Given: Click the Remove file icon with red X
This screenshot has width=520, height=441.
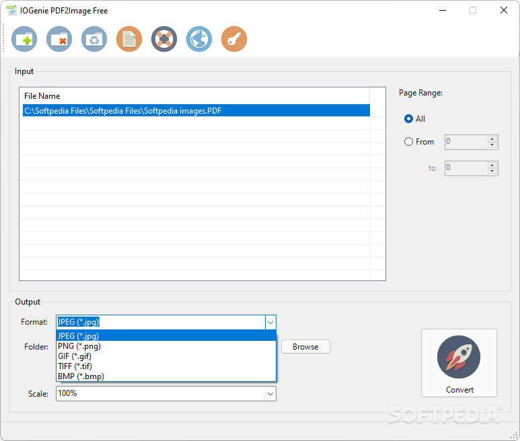Looking at the screenshot, I should (59, 39).
